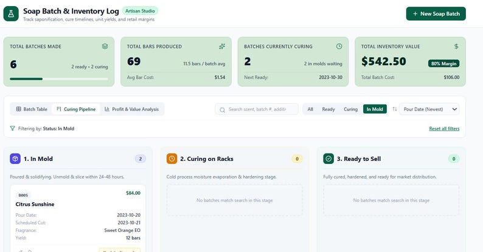The image size is (483, 252).
Task: Click the purple cube icon for In Mold
Action: 15,158
